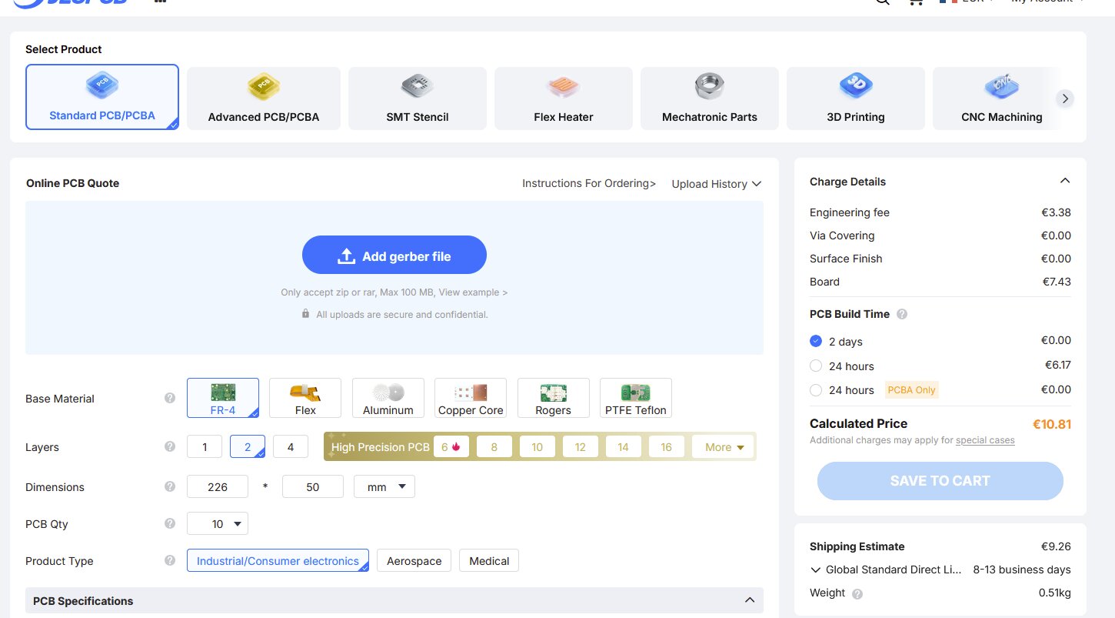
Task: Open the PCB Qty dropdown
Action: (x=218, y=523)
